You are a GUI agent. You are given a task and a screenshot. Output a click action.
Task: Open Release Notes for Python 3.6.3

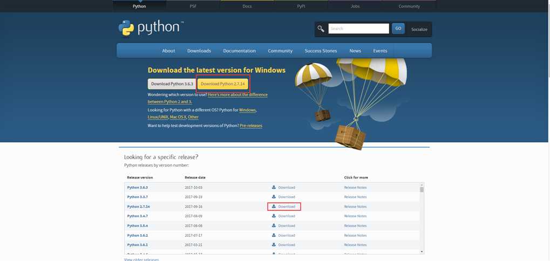pos(355,188)
